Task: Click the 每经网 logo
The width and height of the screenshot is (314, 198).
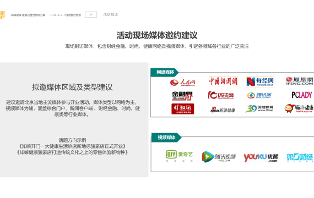Action: (x=260, y=82)
